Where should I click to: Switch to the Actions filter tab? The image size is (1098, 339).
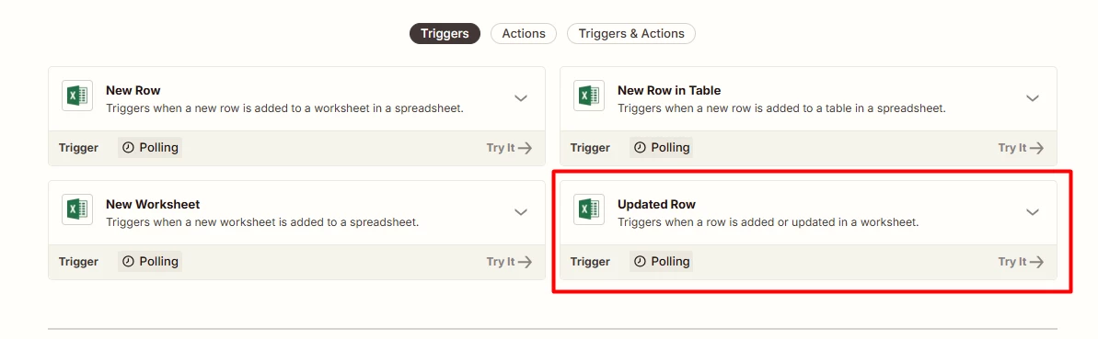click(x=524, y=34)
